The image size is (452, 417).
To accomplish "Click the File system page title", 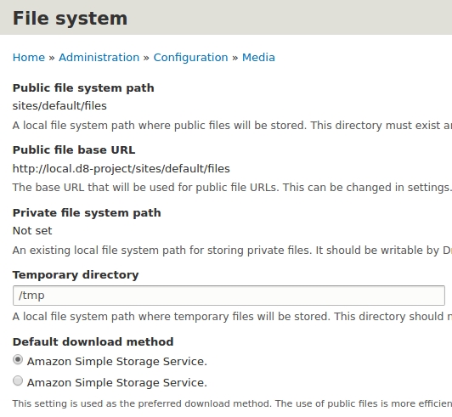I will [x=70, y=19].
